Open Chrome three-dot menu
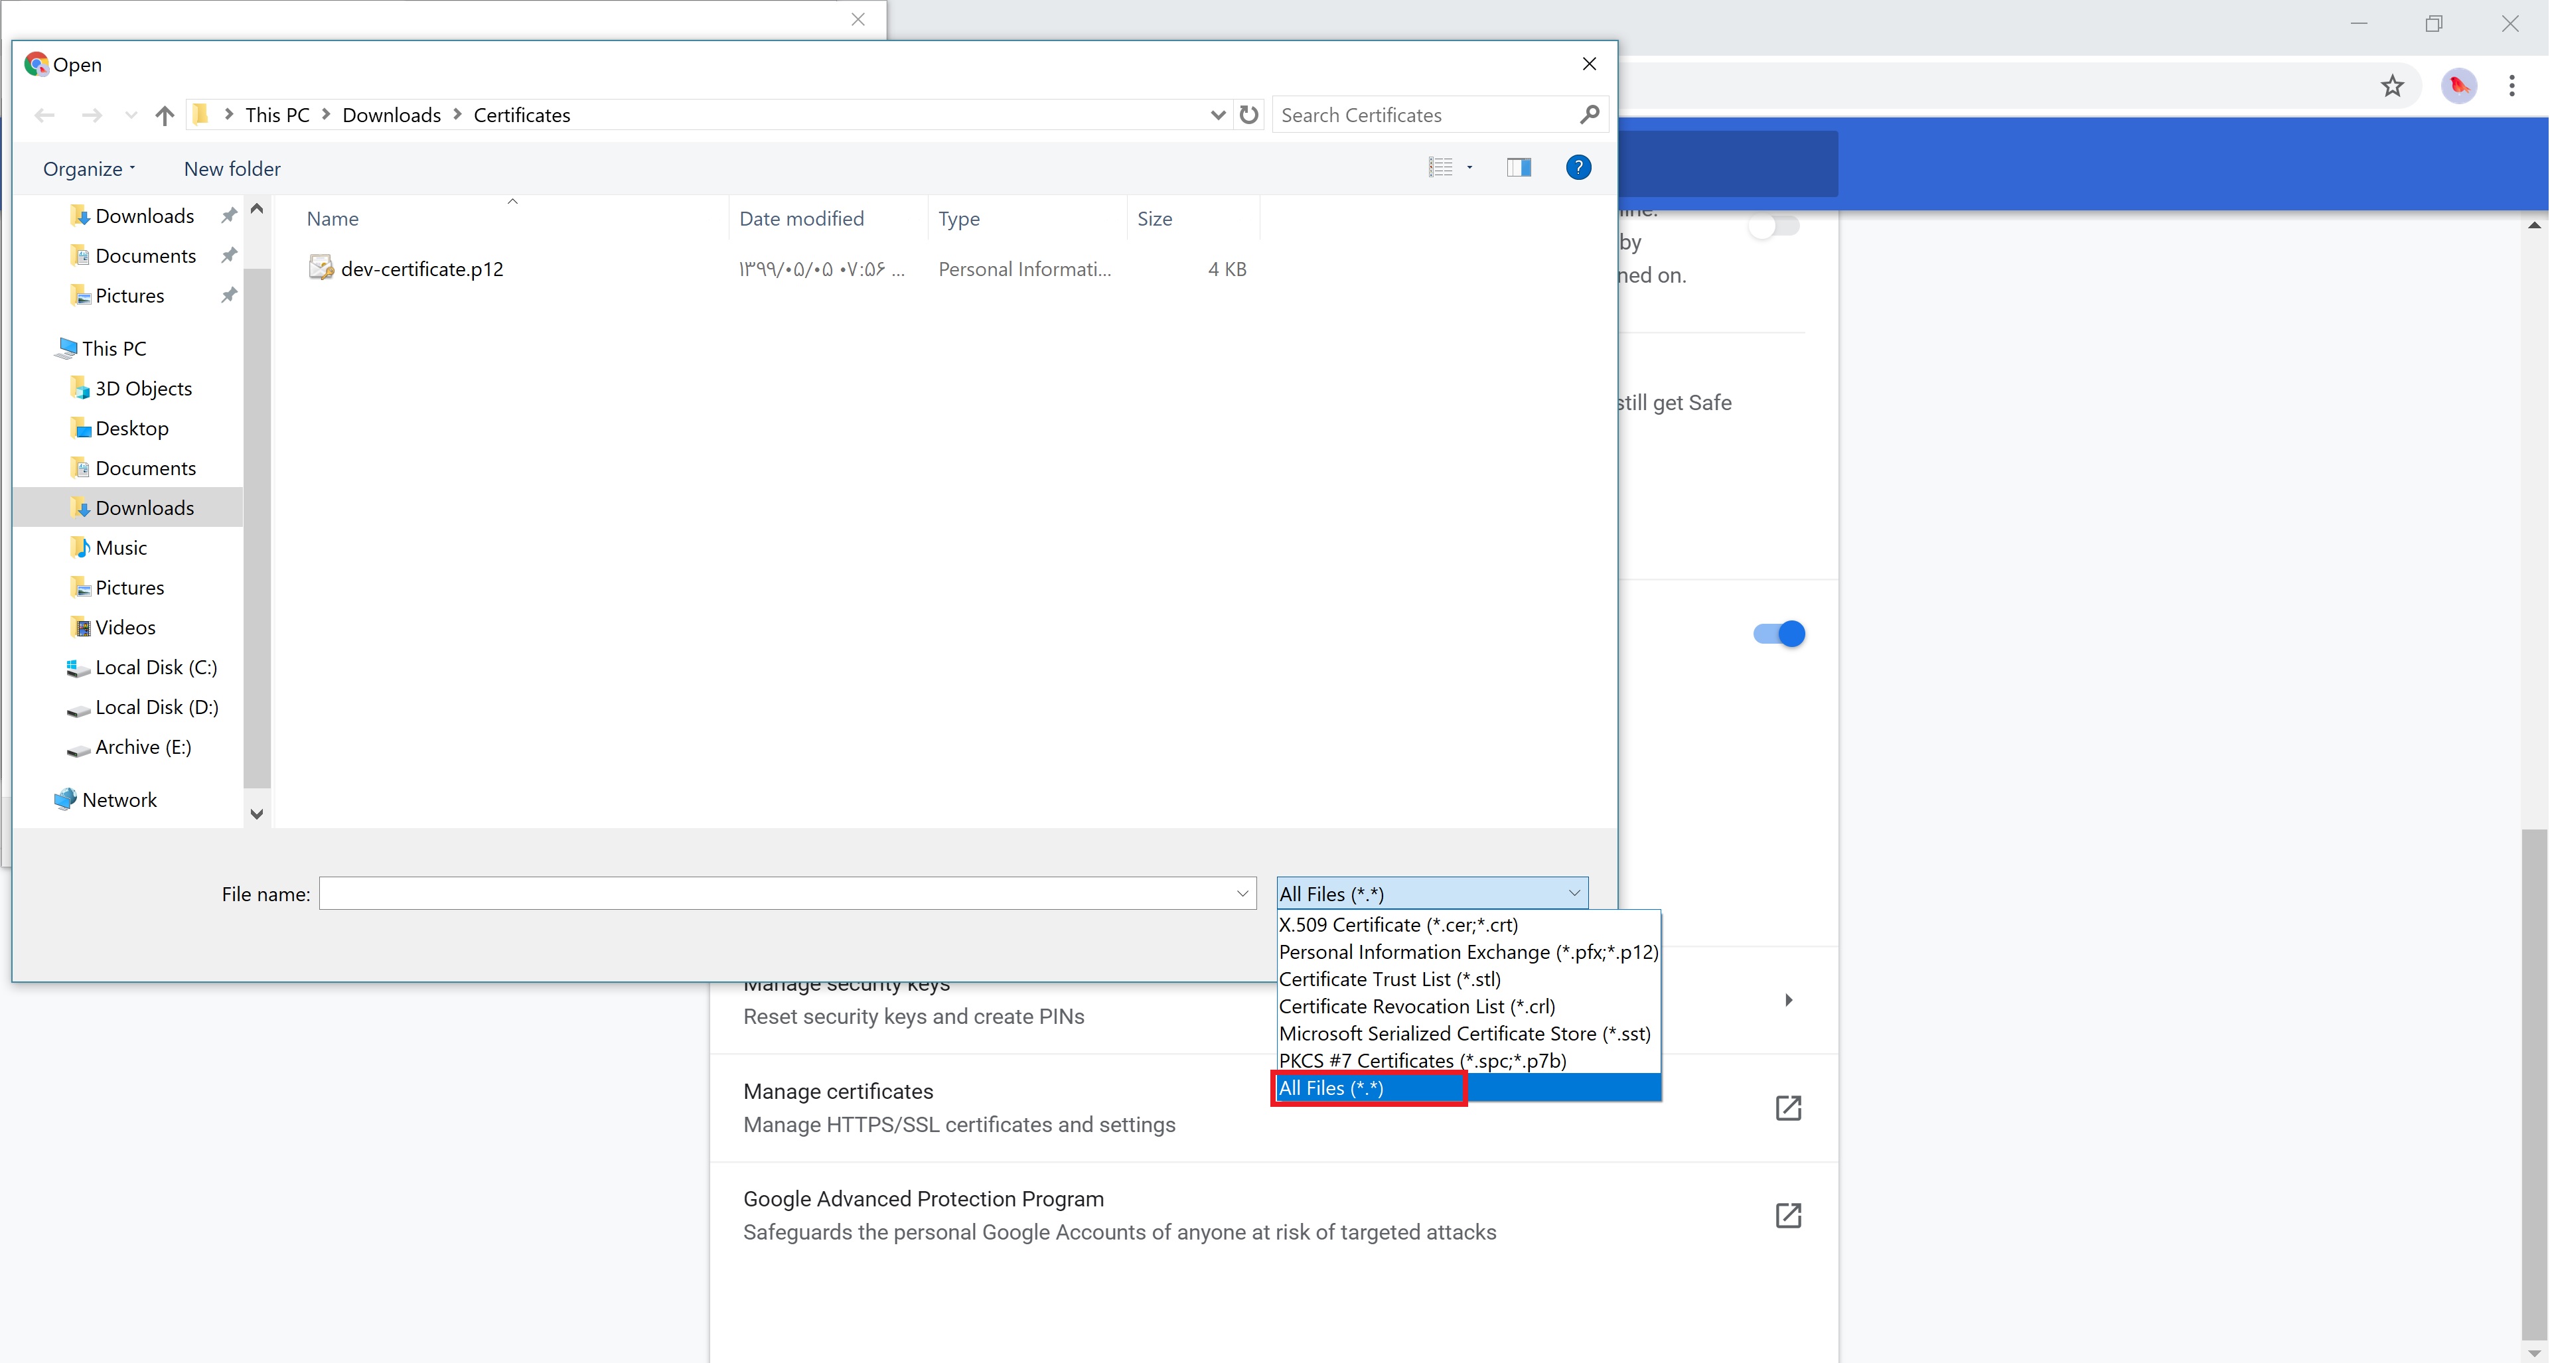 (x=2512, y=86)
